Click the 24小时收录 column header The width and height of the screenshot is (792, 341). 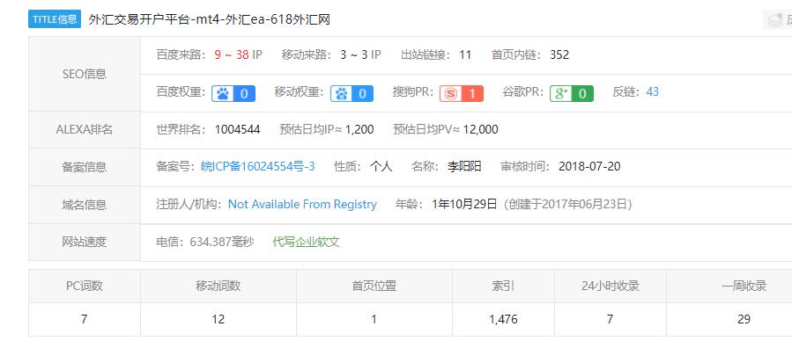tap(611, 287)
